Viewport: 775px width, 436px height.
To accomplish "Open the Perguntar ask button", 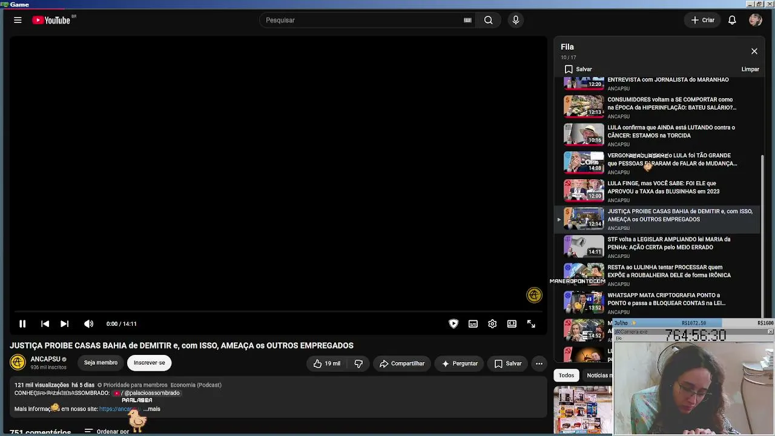I will click(460, 363).
